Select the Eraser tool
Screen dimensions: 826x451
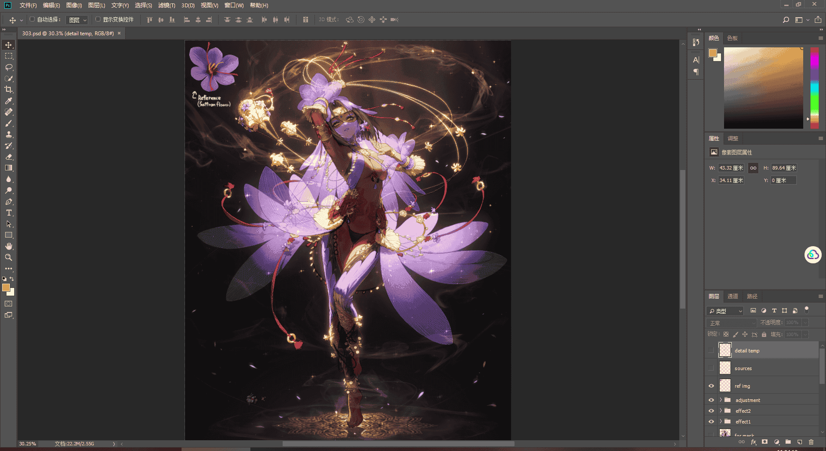[9, 157]
